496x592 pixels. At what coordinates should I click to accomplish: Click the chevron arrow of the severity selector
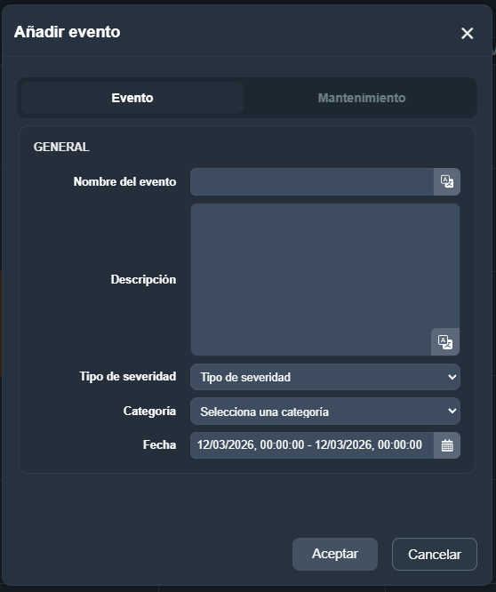click(452, 377)
